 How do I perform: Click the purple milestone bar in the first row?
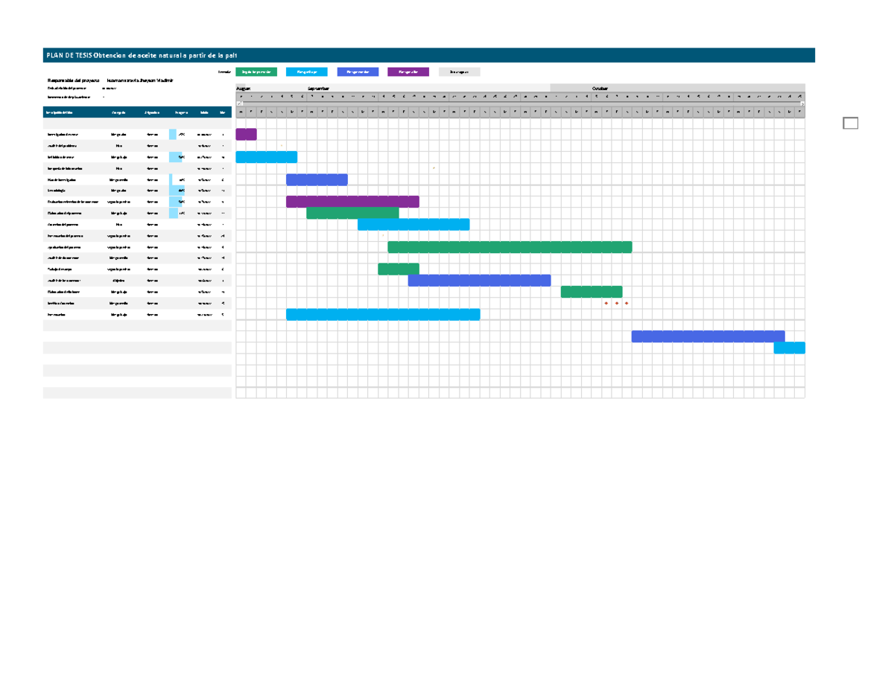(x=246, y=134)
